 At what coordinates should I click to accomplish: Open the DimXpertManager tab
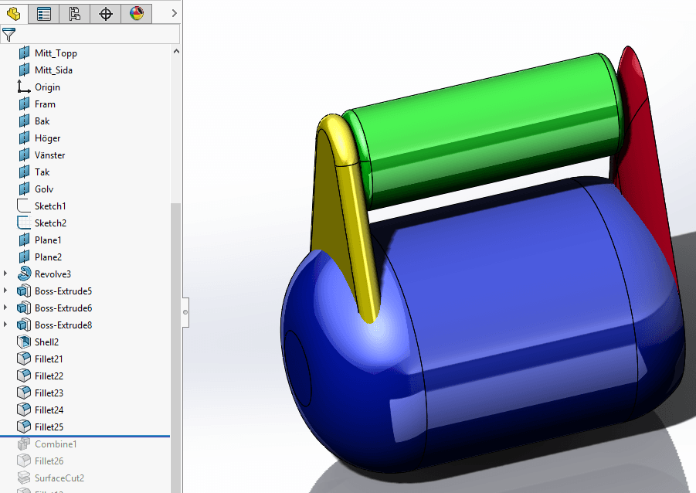[106, 13]
